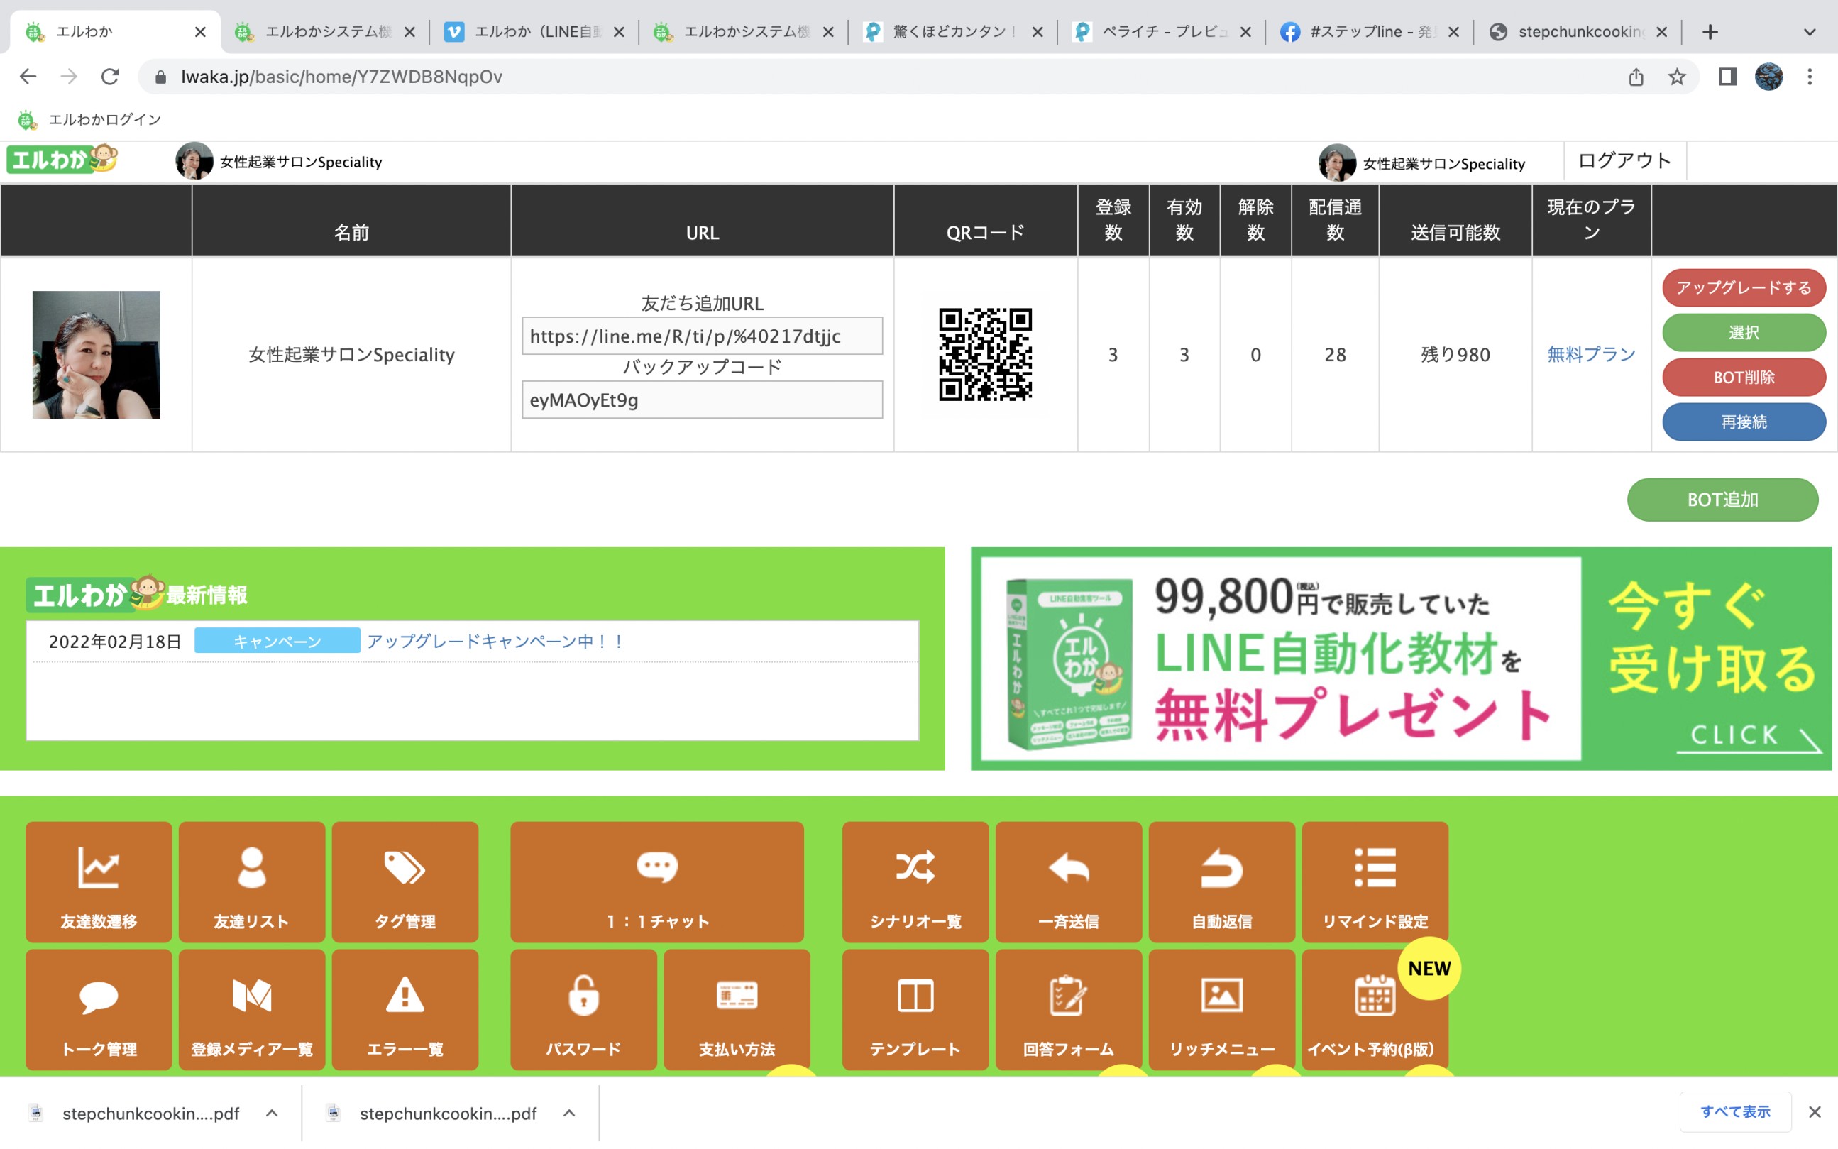This screenshot has width=1838, height=1149.
Task: Open the リッチメニュー rich menu tile
Action: point(1222,1009)
